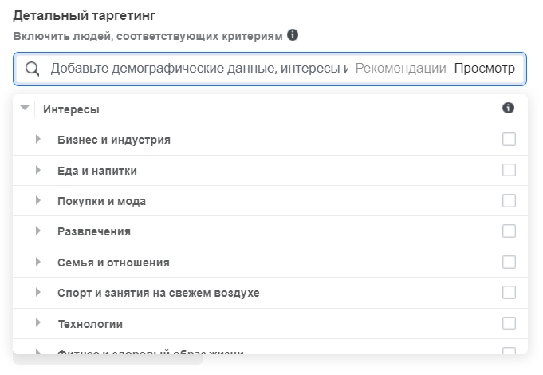This screenshot has width=543, height=375.
Task: Open the Рекомендации link
Action: pyautogui.click(x=400, y=69)
